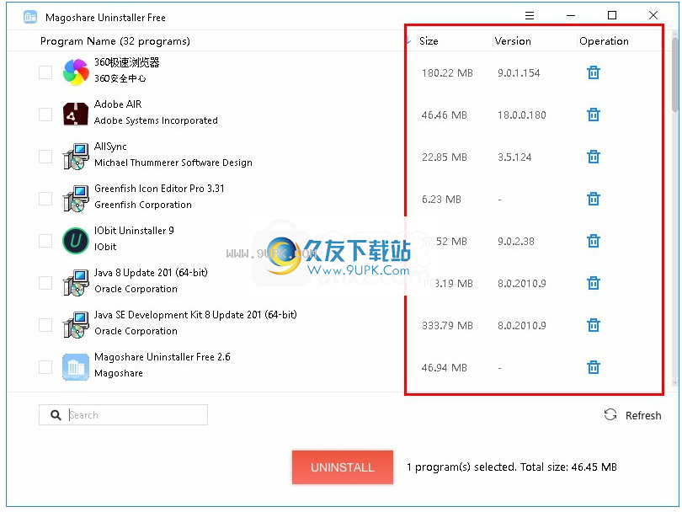The width and height of the screenshot is (682, 512).
Task: Click the 180.22 MB size value
Action: click(447, 72)
